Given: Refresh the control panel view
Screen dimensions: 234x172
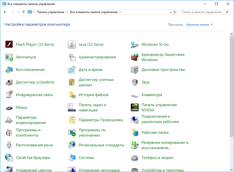Looking at the screenshot, I should (x=175, y=12).
